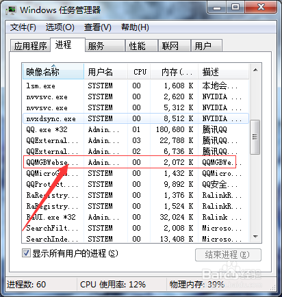
Task: Click the 结束进程 button
Action: (x=228, y=255)
